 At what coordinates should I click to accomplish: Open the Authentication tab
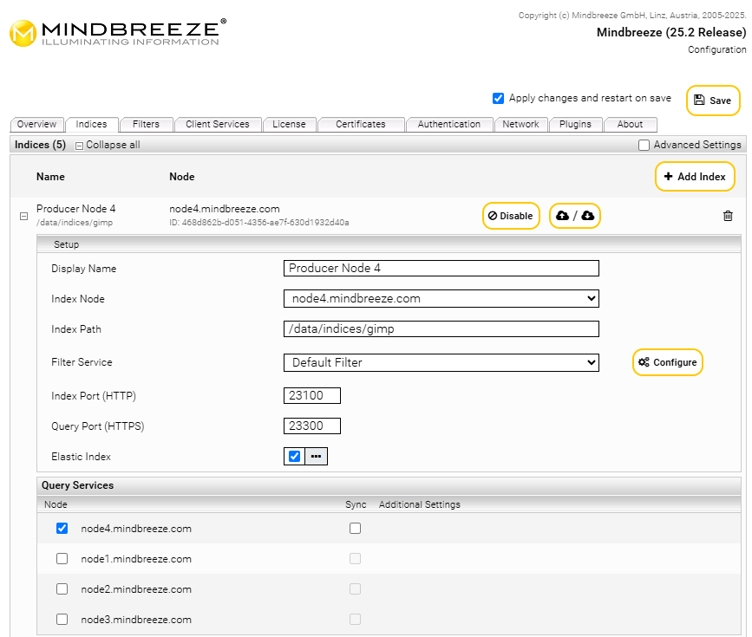449,124
